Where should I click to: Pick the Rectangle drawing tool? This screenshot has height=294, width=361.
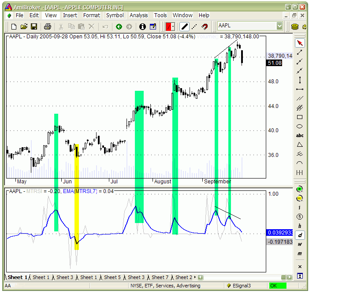pyautogui.click(x=300, y=117)
